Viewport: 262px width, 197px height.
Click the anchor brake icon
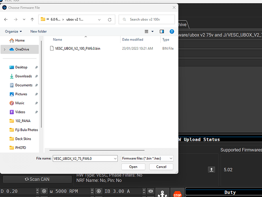162,193
